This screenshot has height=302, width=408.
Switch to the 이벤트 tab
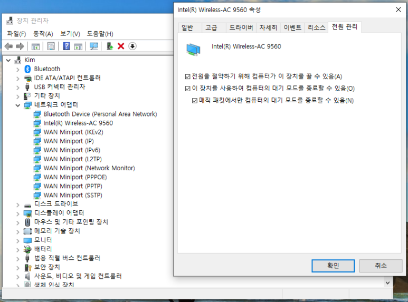pyautogui.click(x=292, y=27)
